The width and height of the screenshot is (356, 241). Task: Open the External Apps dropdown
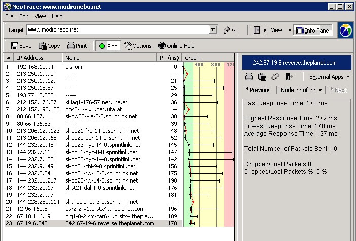(329, 77)
